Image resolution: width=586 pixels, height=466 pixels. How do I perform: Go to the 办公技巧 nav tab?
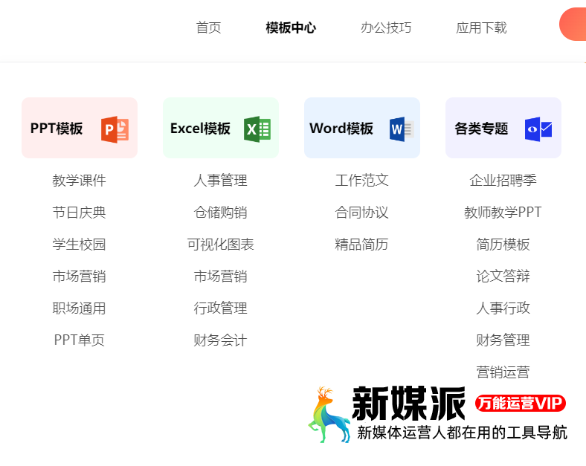(x=386, y=27)
